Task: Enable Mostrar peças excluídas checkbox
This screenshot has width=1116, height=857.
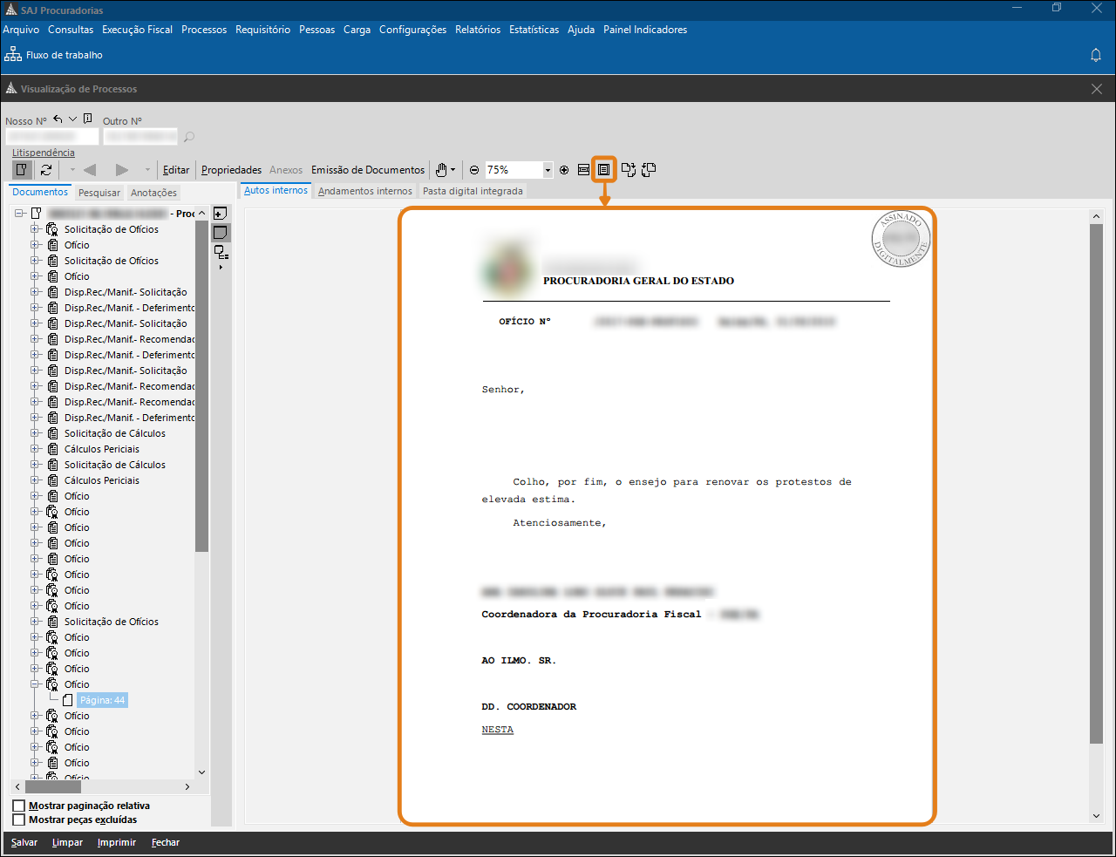Action: tap(19, 820)
